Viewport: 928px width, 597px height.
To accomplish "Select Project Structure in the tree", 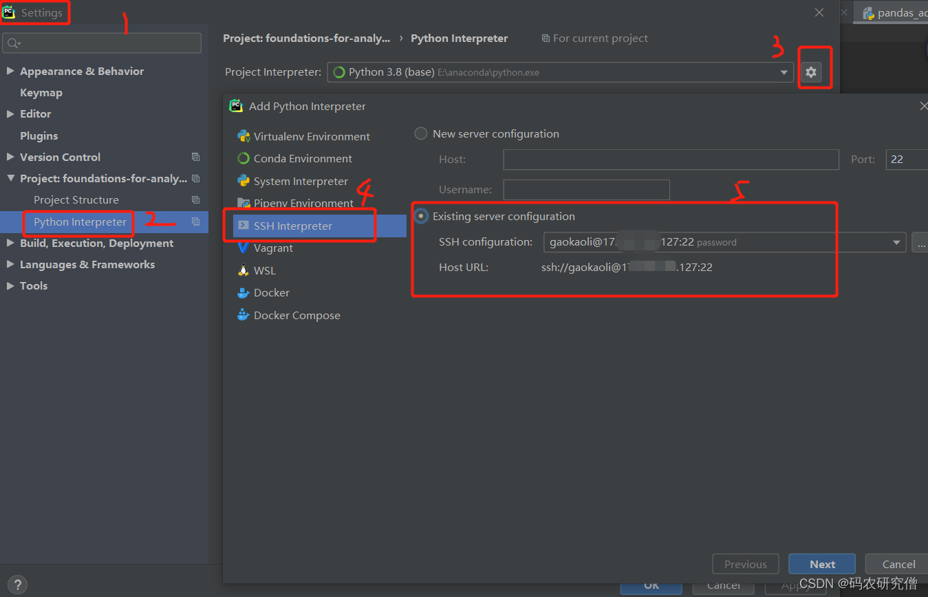I will [x=76, y=199].
